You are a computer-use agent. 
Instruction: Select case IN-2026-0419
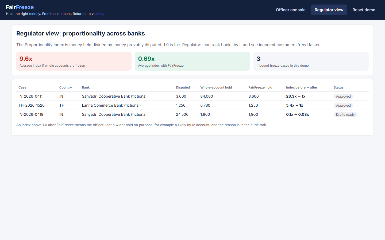[x=31, y=114]
